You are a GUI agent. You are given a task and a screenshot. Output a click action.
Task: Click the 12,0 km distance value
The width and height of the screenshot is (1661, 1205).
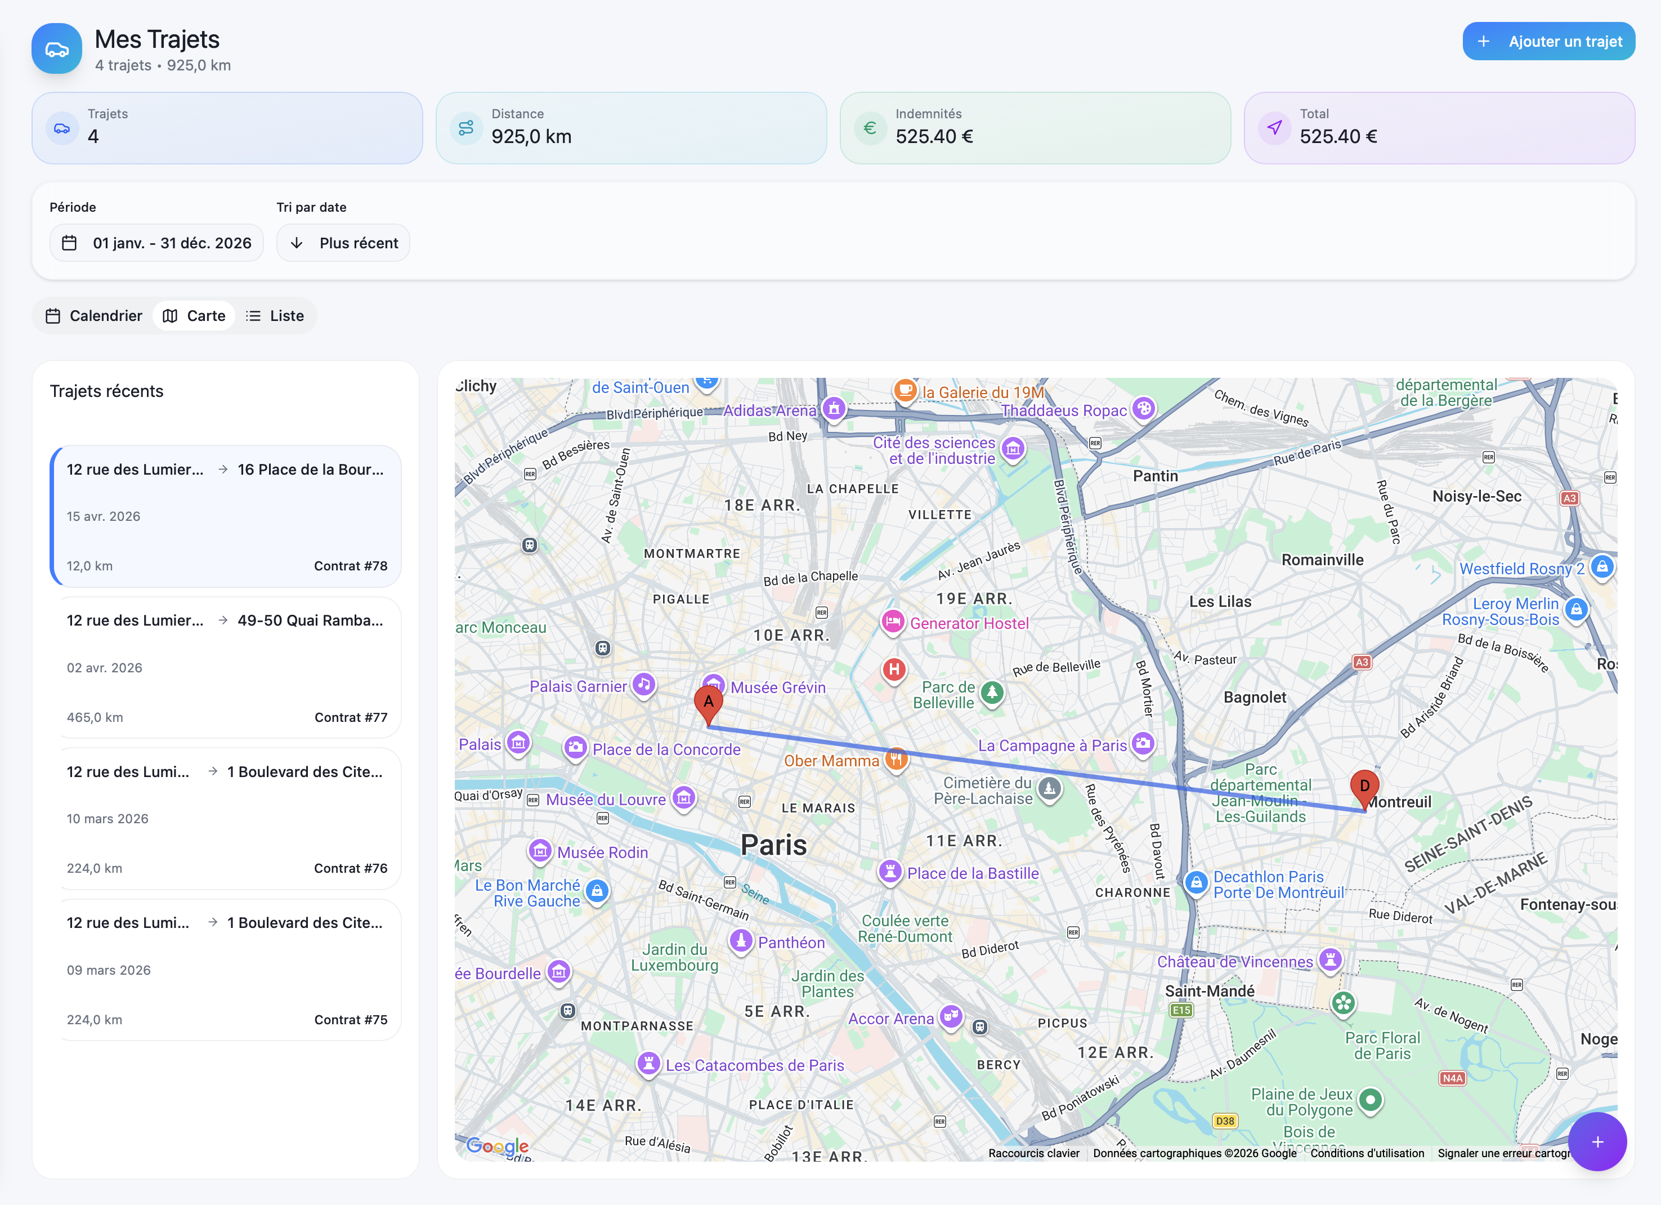click(x=89, y=565)
